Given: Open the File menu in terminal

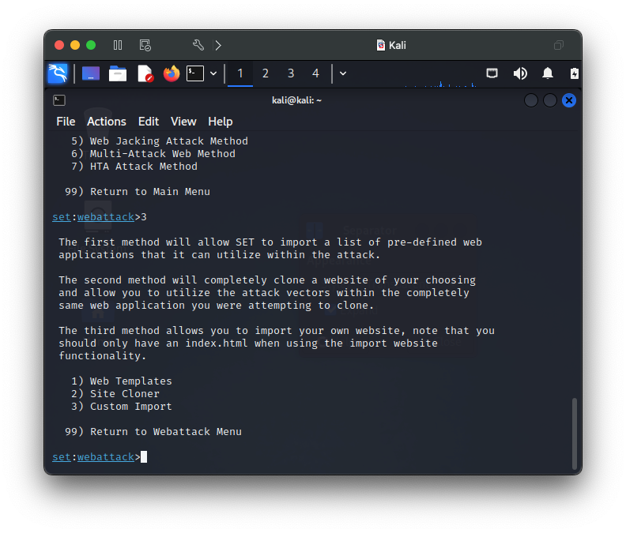Looking at the screenshot, I should click(66, 122).
